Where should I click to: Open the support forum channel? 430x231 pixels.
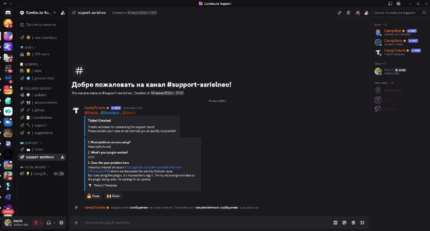click(42, 125)
